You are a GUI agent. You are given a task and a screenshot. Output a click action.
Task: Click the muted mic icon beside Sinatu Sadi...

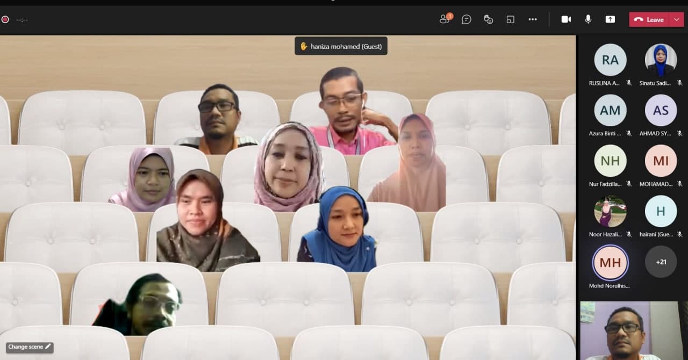tap(679, 83)
